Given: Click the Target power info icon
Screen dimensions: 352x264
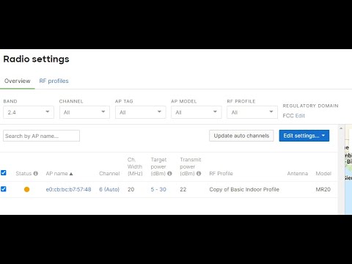Looking at the screenshot, I should pyautogui.click(x=169, y=174).
